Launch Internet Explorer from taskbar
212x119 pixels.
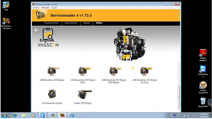coord(14,116)
